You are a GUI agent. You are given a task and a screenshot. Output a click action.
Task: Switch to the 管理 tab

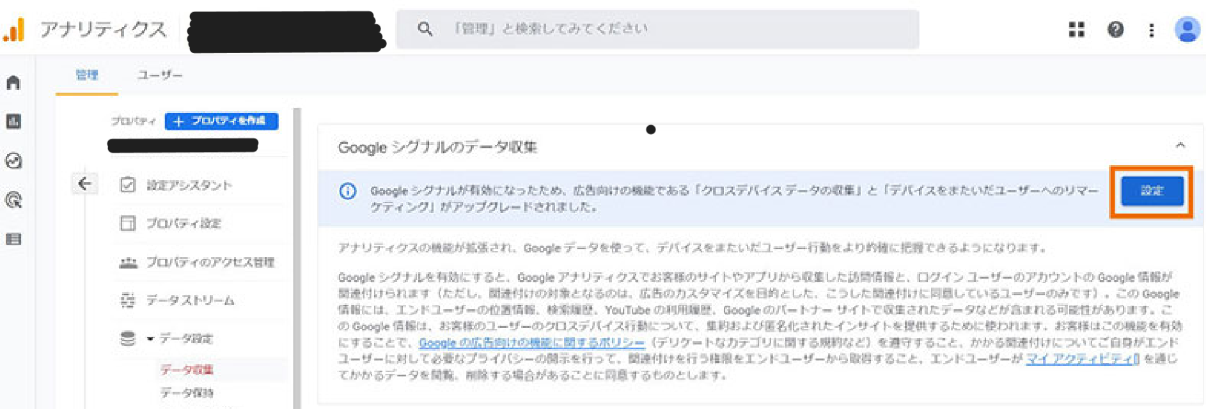coord(87,75)
